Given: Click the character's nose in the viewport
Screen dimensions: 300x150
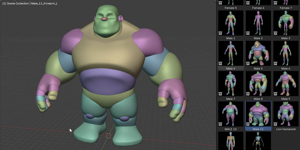Looking at the screenshot, I should (x=105, y=19).
